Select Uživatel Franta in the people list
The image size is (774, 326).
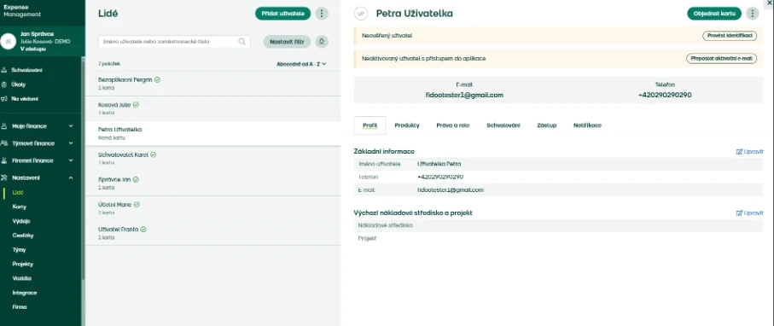[212, 233]
